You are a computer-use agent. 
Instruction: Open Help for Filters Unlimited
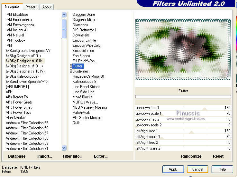pos(222,169)
